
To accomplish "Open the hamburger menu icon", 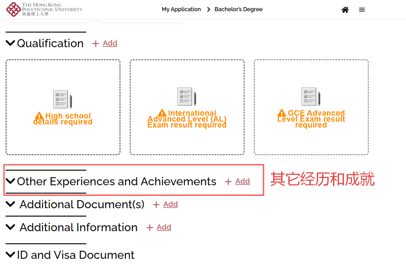I will tap(362, 10).
